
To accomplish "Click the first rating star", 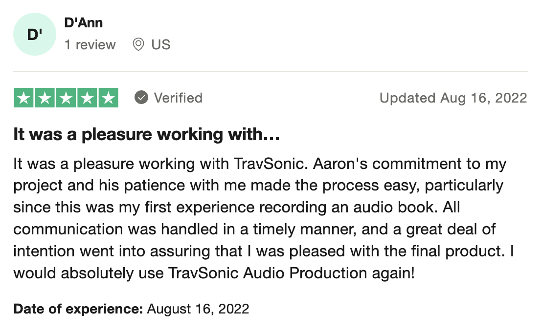I will [24, 98].
